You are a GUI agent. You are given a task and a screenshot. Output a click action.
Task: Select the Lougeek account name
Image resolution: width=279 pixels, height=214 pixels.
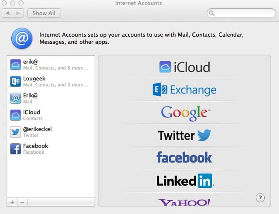click(34, 79)
